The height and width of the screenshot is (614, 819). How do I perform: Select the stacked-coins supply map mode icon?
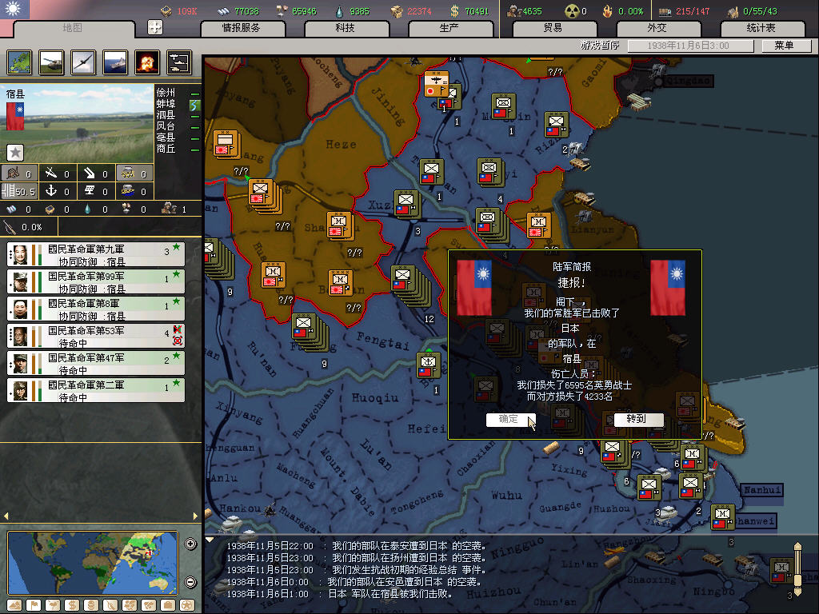click(x=91, y=605)
